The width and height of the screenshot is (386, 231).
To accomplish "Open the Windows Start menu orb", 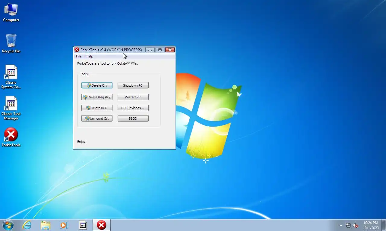I will [8, 225].
